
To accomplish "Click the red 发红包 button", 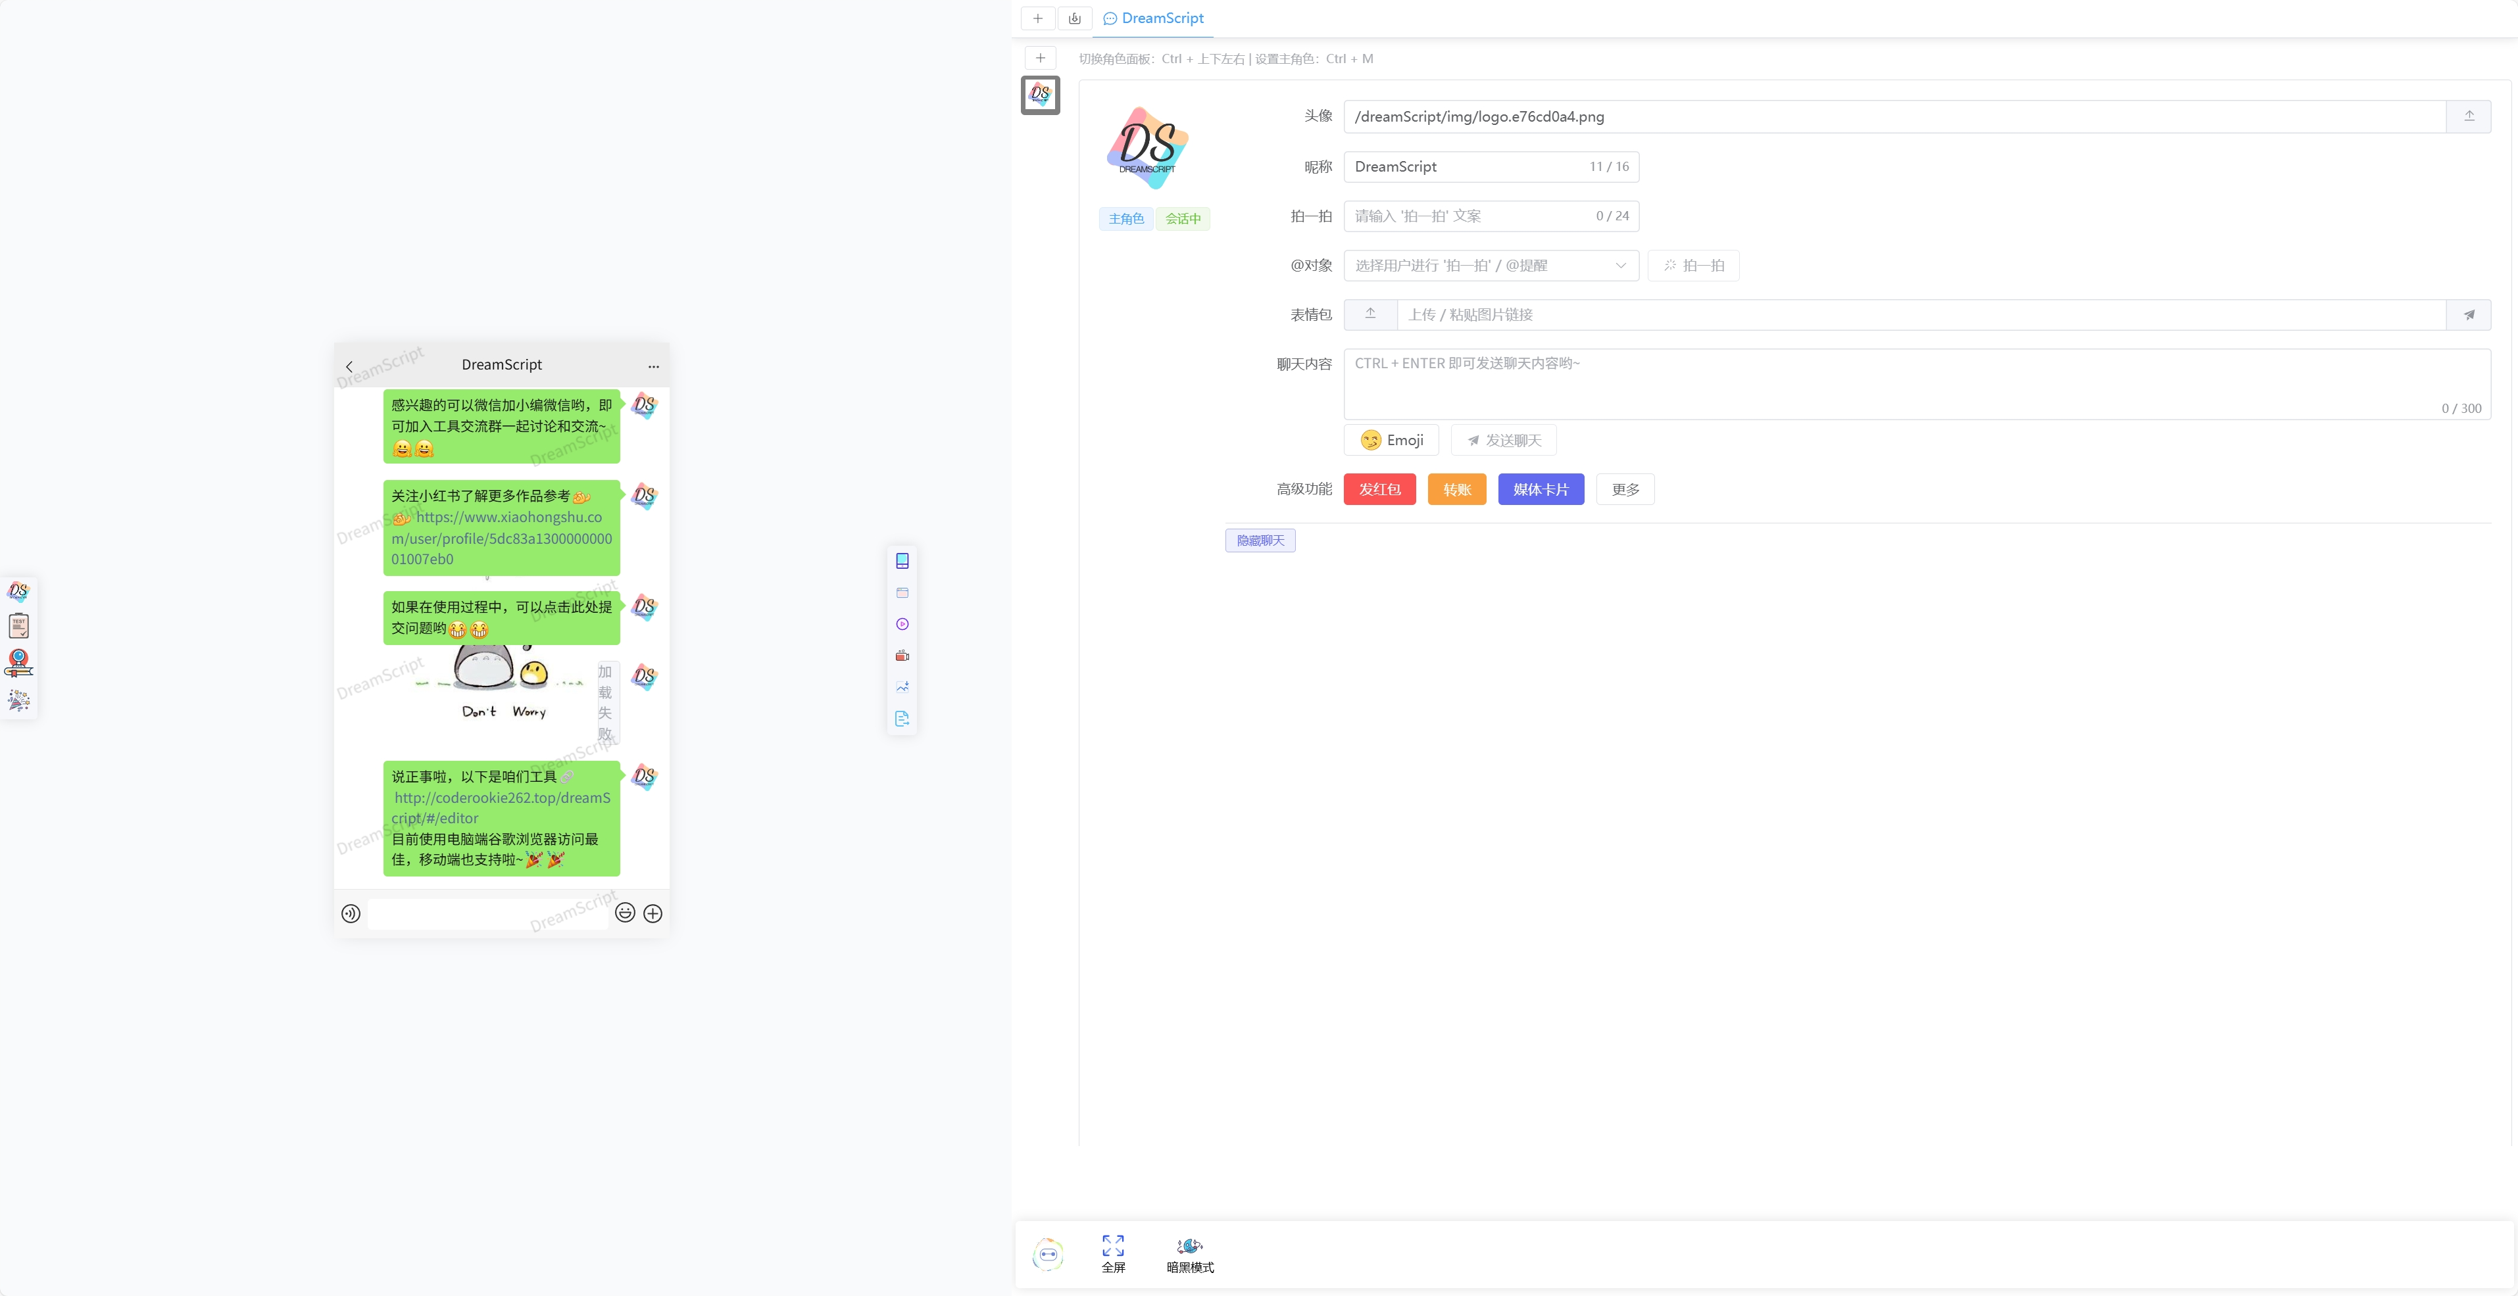I will click(x=1379, y=490).
